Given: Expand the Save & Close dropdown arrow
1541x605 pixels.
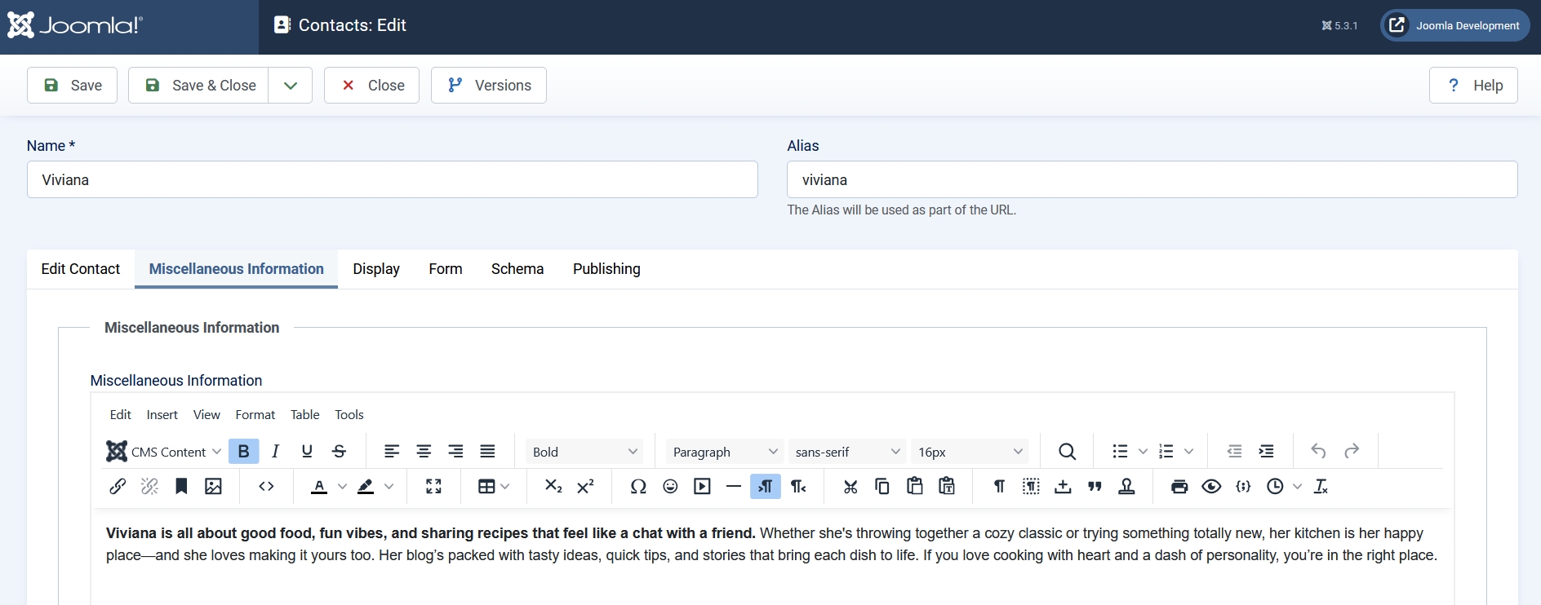Looking at the screenshot, I should tap(291, 85).
